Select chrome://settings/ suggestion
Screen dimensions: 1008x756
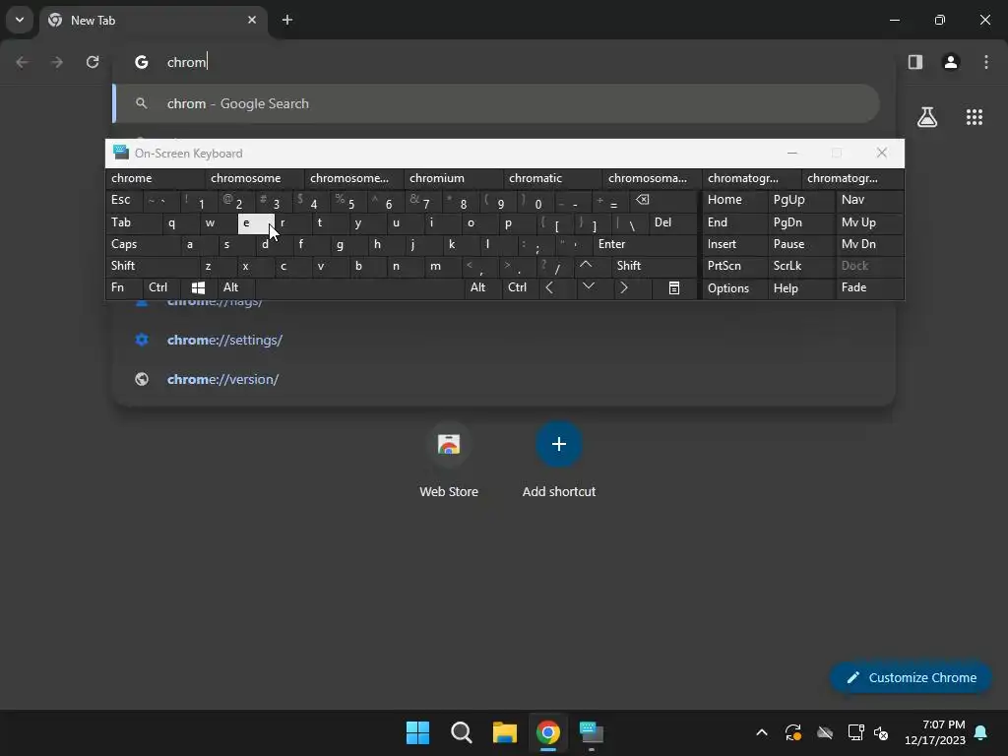pyautogui.click(x=504, y=340)
